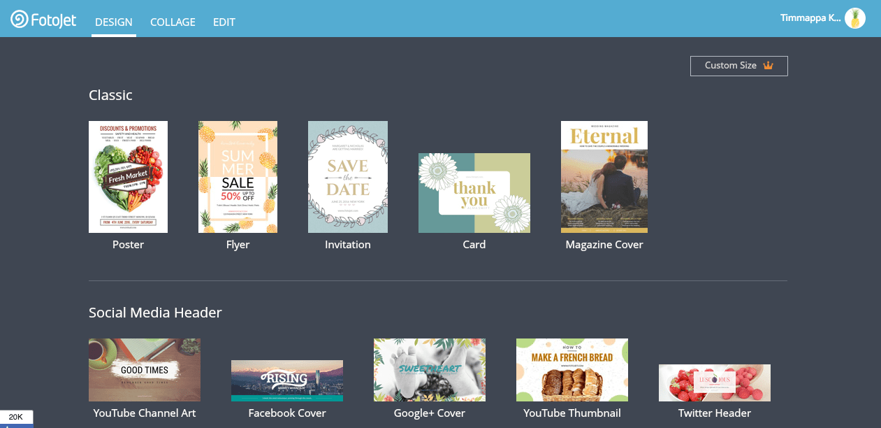Choose the Summer Sale Flyer thumbnail
The height and width of the screenshot is (428, 881).
click(x=238, y=177)
